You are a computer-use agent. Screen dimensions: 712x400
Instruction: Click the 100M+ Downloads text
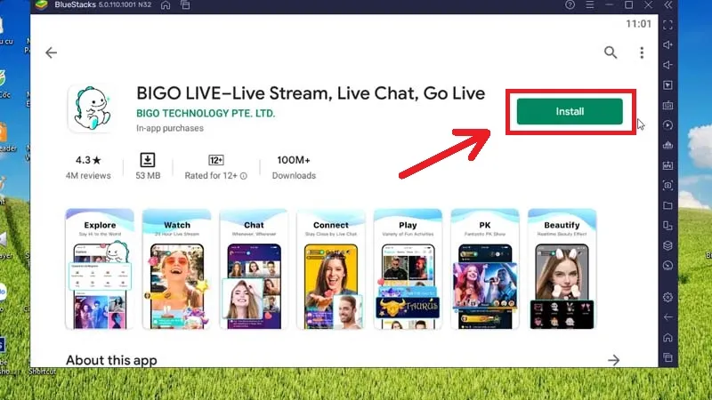[x=294, y=167]
